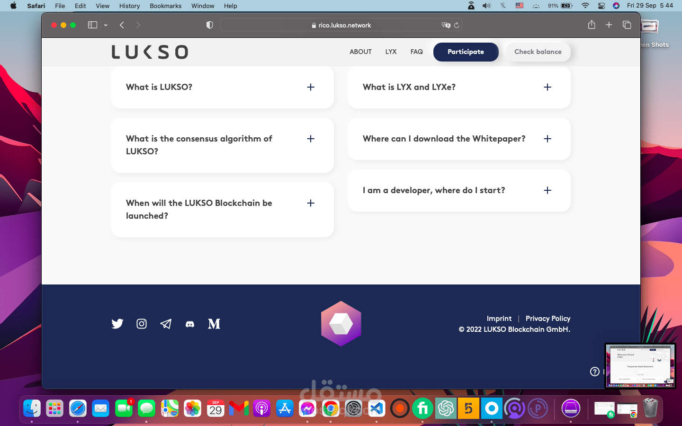Jump to the FAQ section

[417, 52]
